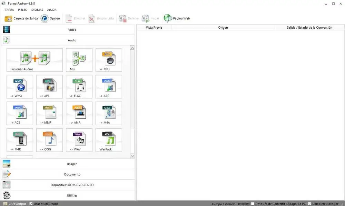Viewport: 345px width, 206px height.
Task: Pick the convert to AAC icon
Action: [x=109, y=87]
